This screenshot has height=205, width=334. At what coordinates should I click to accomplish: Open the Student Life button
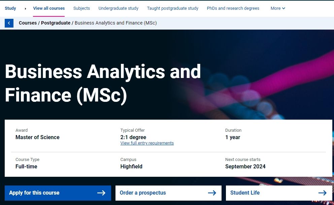point(245,193)
